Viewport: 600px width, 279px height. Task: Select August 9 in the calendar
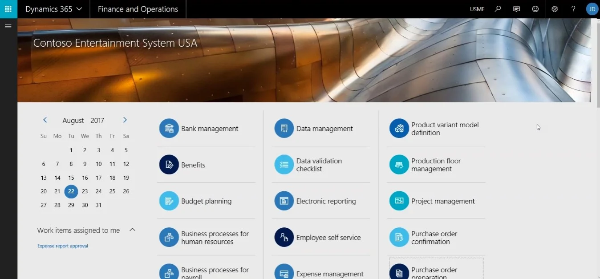pos(85,164)
